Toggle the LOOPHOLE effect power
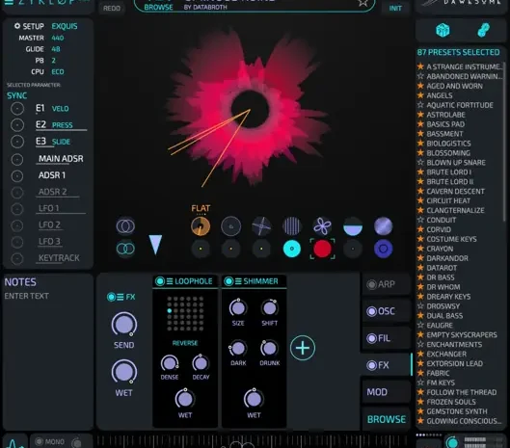Screen dimensions: 510x448 160,281
